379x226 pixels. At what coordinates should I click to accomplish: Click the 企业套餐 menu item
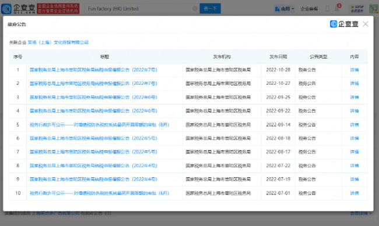tap(309, 9)
